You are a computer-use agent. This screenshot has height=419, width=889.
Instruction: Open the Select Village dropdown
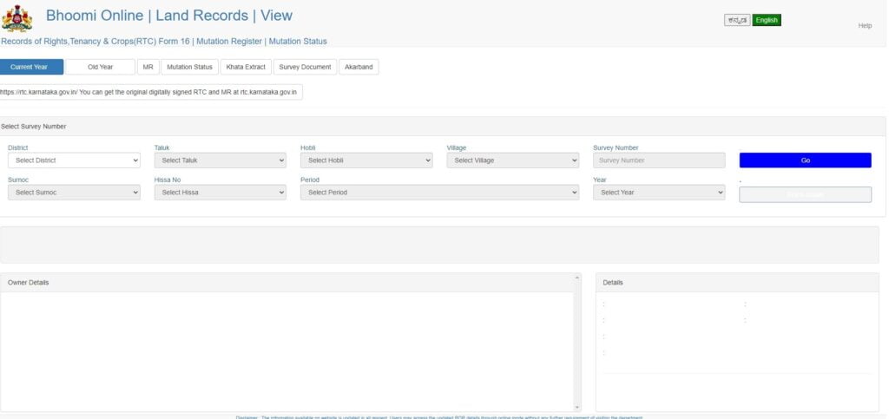point(512,160)
